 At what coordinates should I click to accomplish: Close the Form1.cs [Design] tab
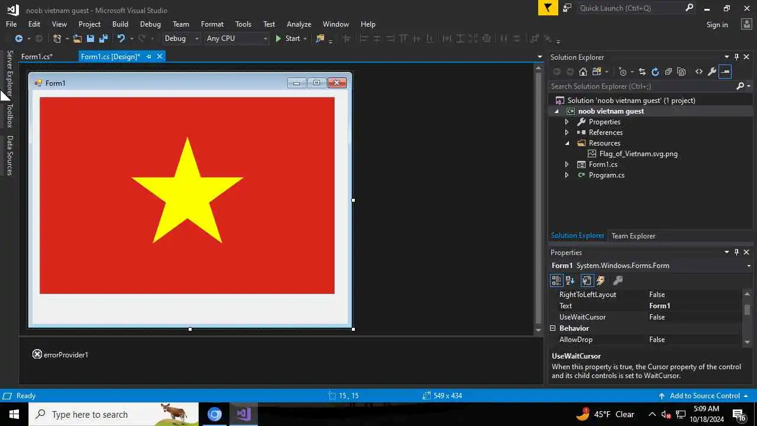160,57
